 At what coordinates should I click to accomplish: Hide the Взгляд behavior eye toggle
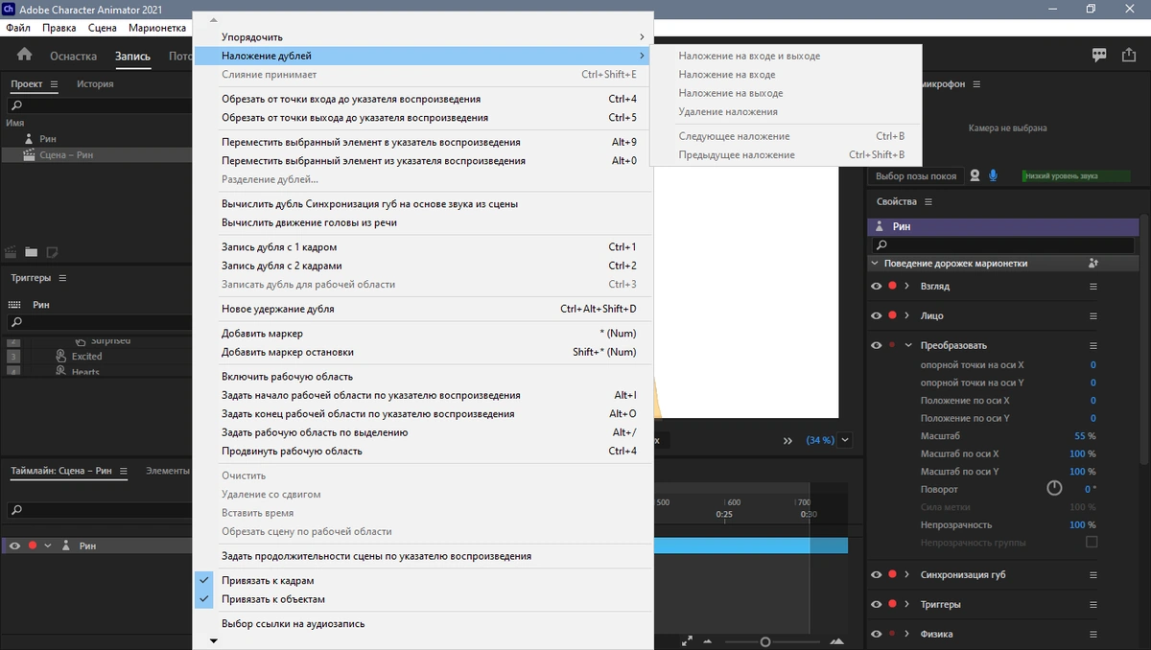coord(876,286)
